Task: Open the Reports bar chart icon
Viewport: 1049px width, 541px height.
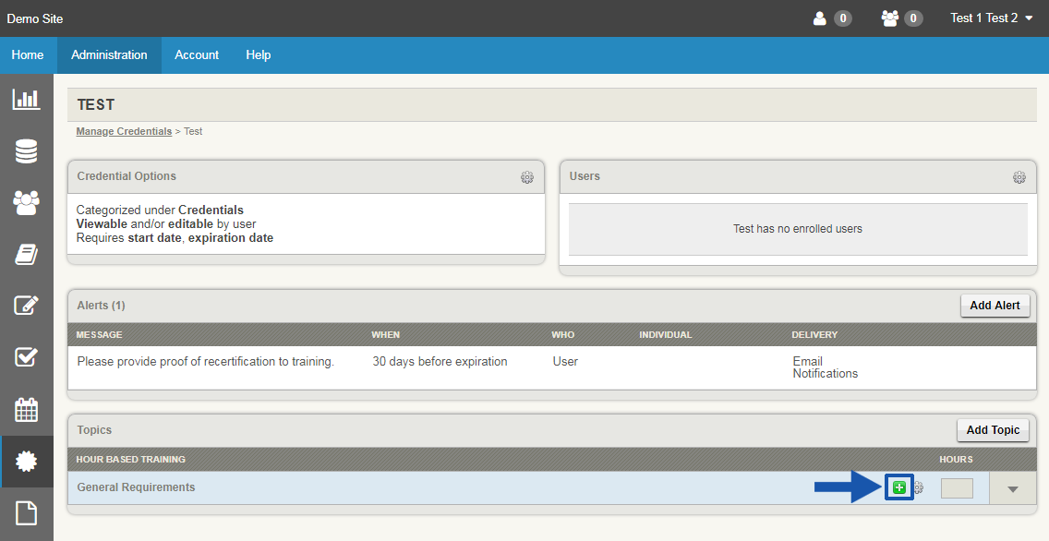Action: 28,99
